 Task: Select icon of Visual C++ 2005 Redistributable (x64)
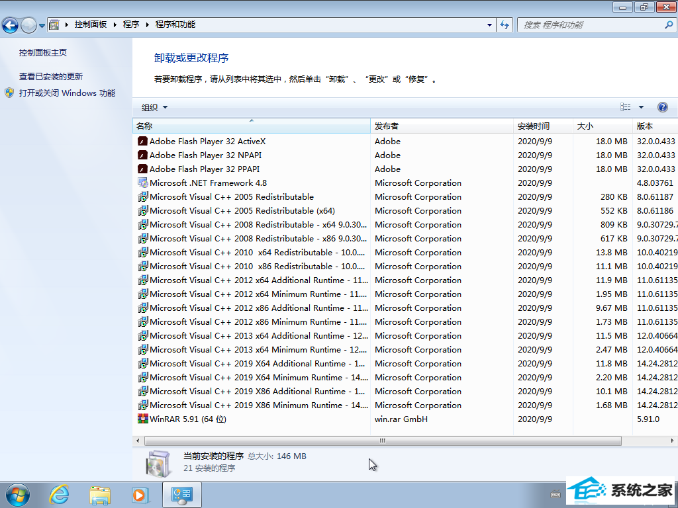[143, 210]
